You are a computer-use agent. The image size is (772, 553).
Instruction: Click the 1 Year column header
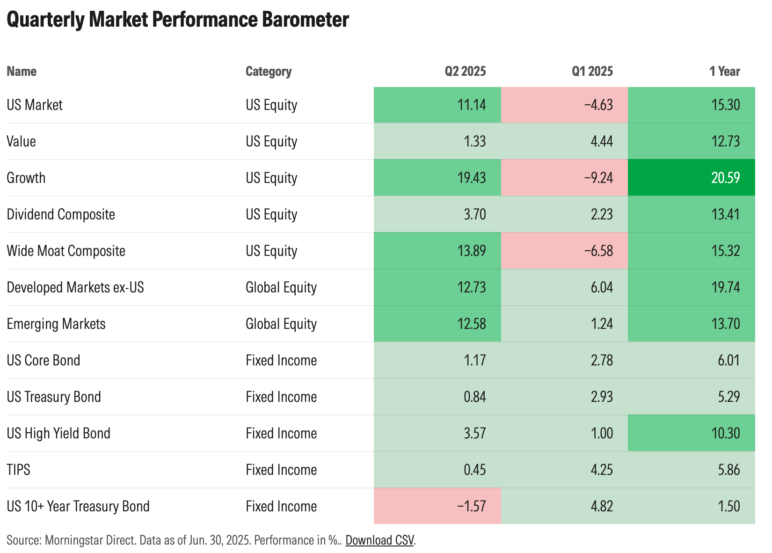[724, 71]
